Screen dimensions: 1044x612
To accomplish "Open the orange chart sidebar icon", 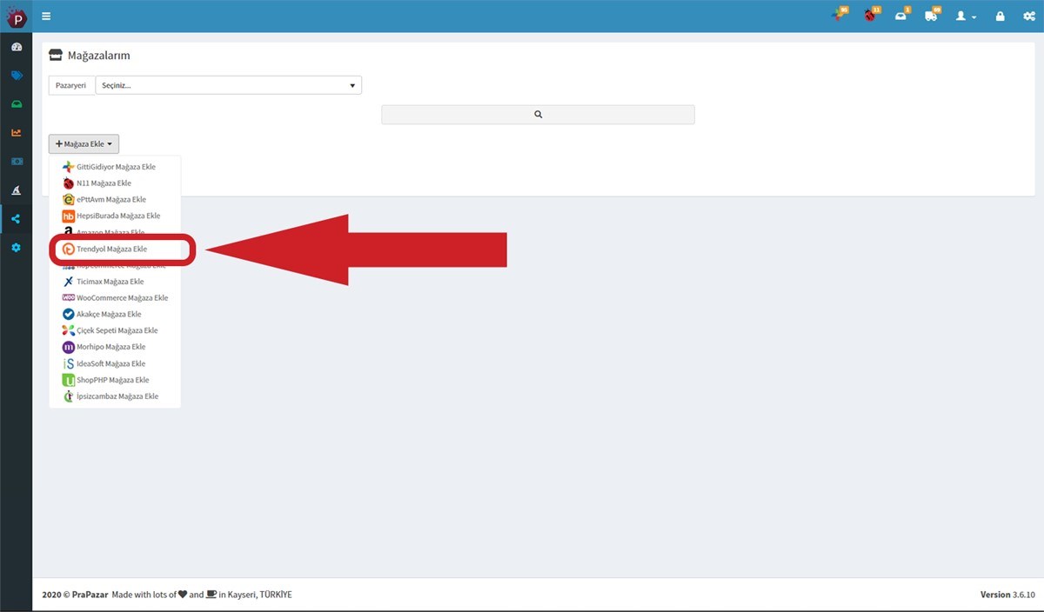I will point(16,133).
